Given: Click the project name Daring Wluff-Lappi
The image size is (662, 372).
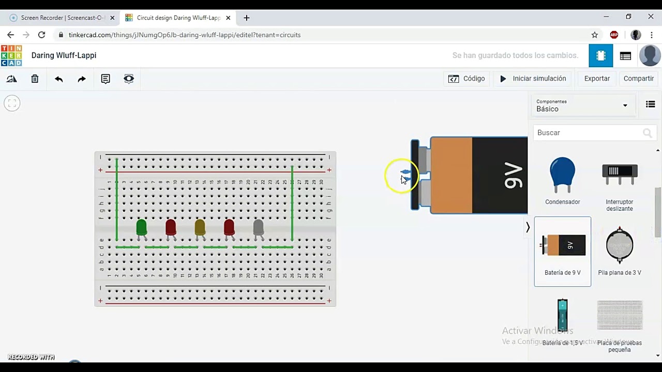Looking at the screenshot, I should 64,55.
